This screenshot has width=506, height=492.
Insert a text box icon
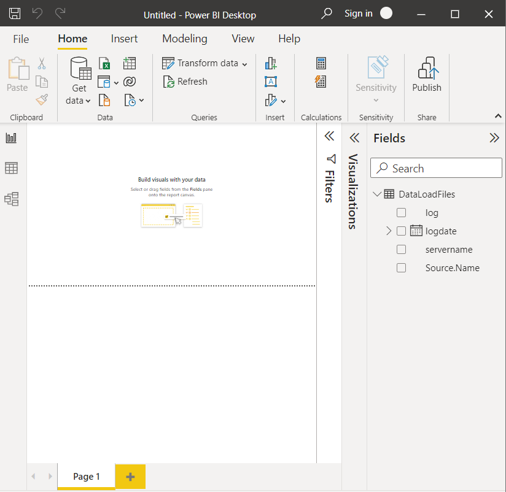(271, 82)
